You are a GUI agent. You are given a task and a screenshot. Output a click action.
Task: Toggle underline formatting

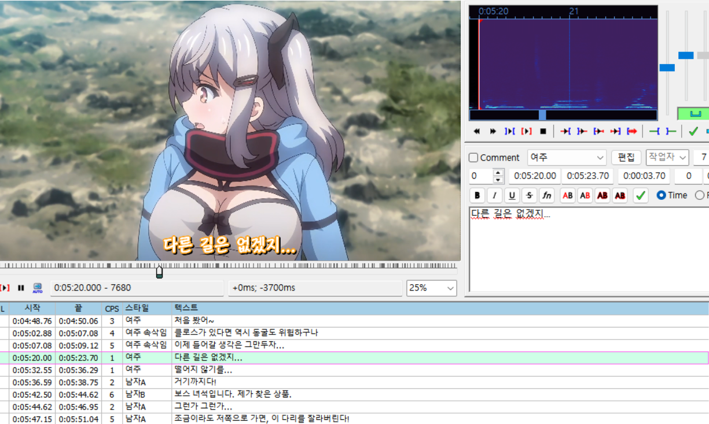(x=512, y=195)
